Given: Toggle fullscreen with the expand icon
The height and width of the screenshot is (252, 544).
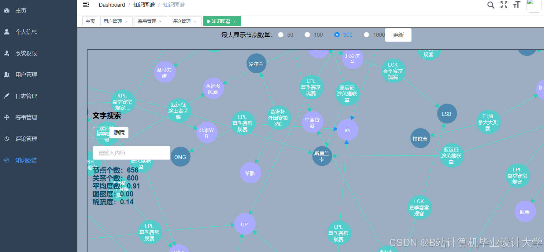Looking at the screenshot, I should click(x=504, y=5).
